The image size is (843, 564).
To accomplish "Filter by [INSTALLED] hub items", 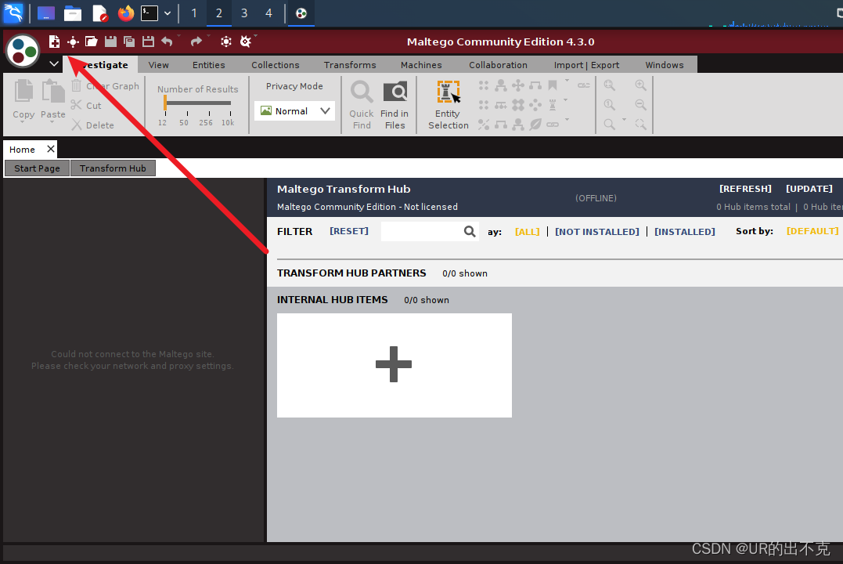I will coord(684,231).
